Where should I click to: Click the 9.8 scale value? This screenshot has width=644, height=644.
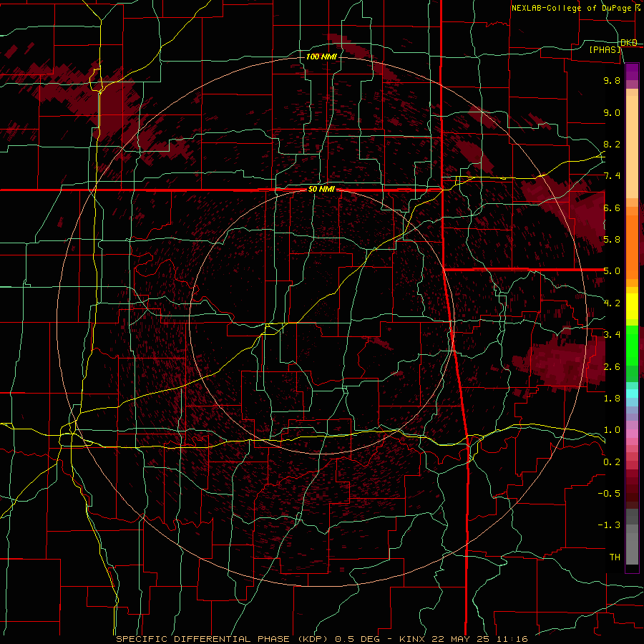(612, 81)
